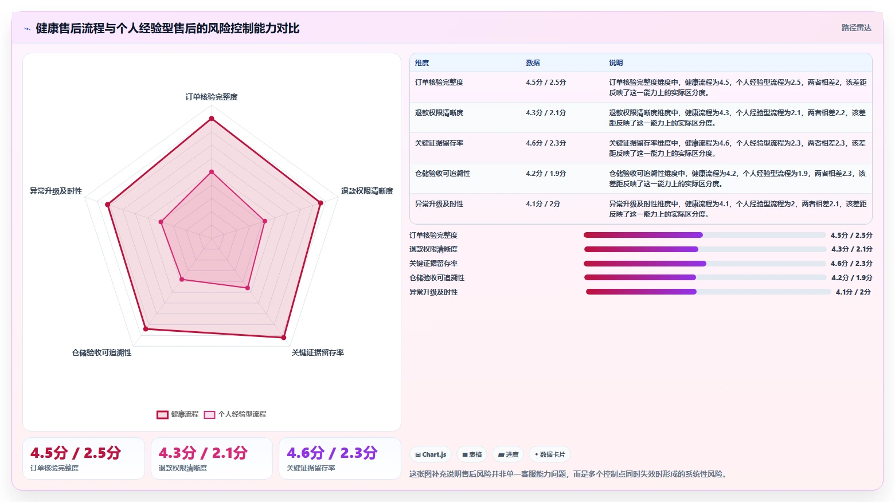
Task: Click the 关键证据留存率 progress bar
Action: 705,264
